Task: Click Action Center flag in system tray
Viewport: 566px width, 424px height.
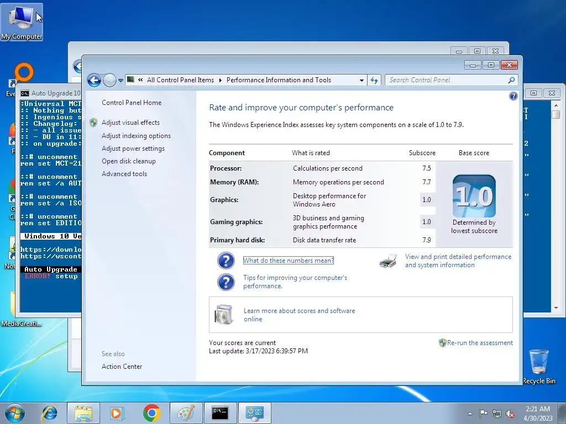Action: 483,414
